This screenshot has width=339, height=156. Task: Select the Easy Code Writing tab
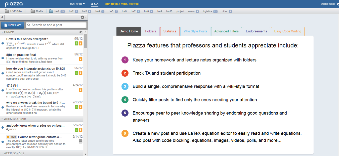(288, 31)
